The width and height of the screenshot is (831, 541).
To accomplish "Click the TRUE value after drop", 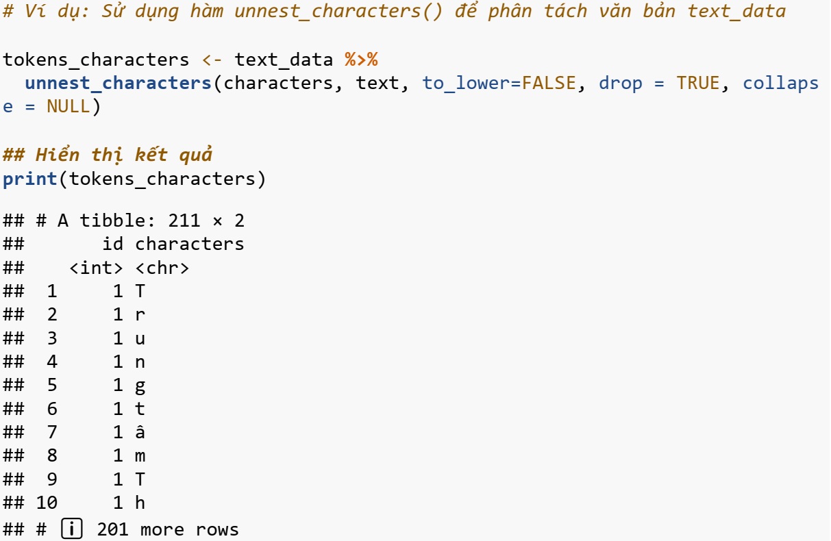I will click(699, 84).
